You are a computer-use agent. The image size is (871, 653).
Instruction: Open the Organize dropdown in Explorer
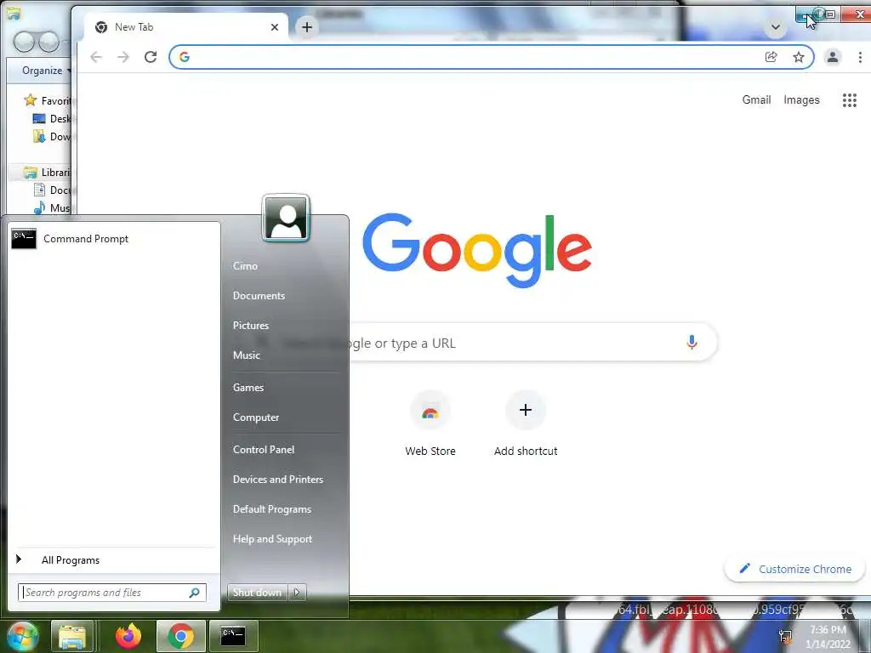tap(47, 71)
